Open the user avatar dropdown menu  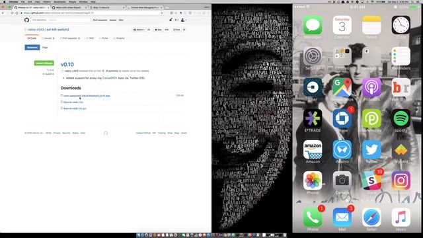[184, 20]
